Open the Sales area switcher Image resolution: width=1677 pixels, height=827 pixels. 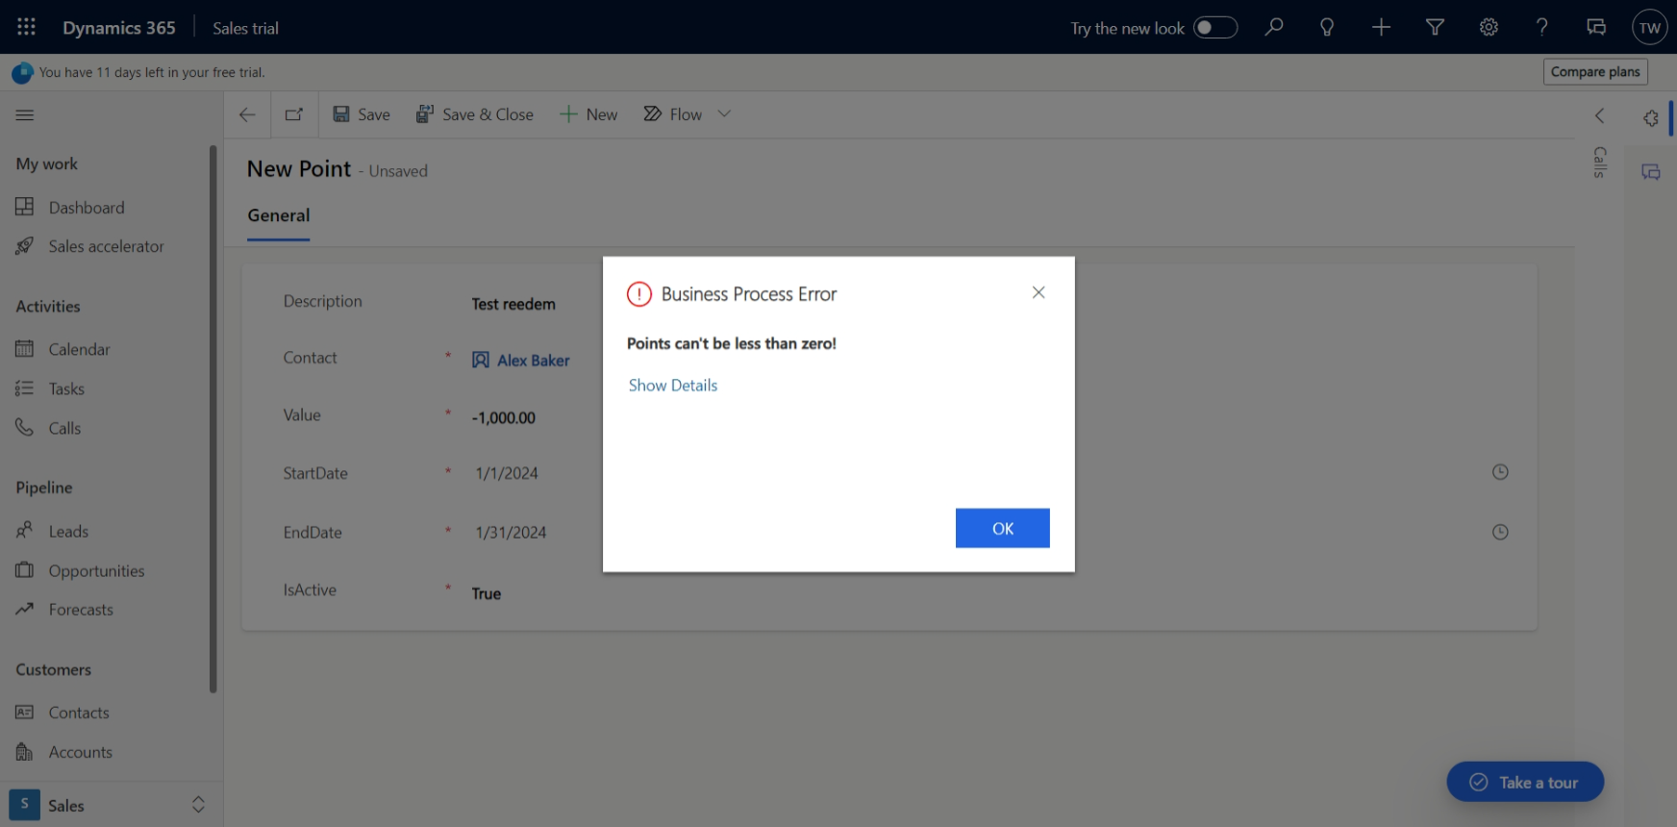pos(110,805)
